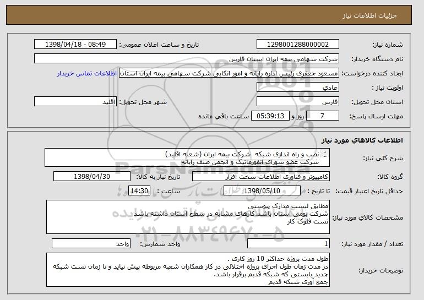
Task: Click the request creator field مسعود جعفری
Action: pyautogui.click(x=229, y=73)
